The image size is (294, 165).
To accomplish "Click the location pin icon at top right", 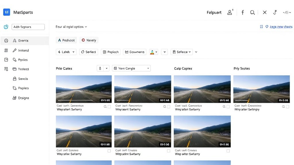I will 267,27.
